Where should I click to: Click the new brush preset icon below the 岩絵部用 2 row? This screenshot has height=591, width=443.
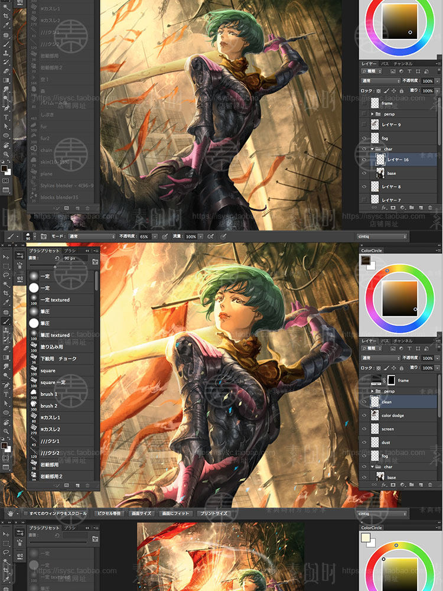[77, 485]
